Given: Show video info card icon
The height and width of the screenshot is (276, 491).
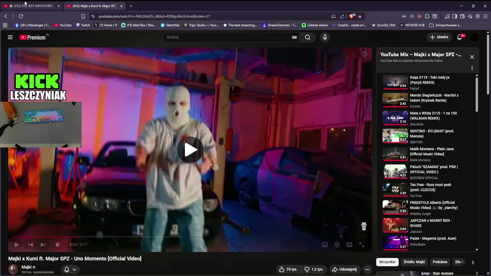Looking at the screenshot, I should tap(364, 54).
